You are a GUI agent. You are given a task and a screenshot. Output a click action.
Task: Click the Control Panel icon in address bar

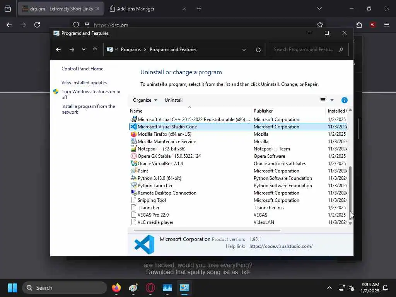pos(109,49)
